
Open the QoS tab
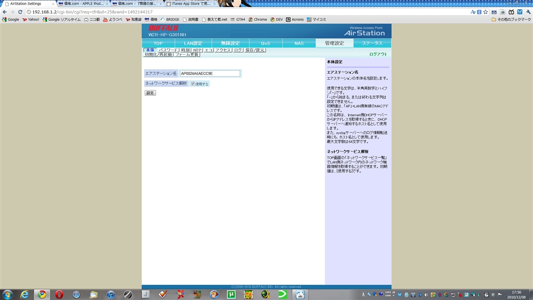[265, 43]
